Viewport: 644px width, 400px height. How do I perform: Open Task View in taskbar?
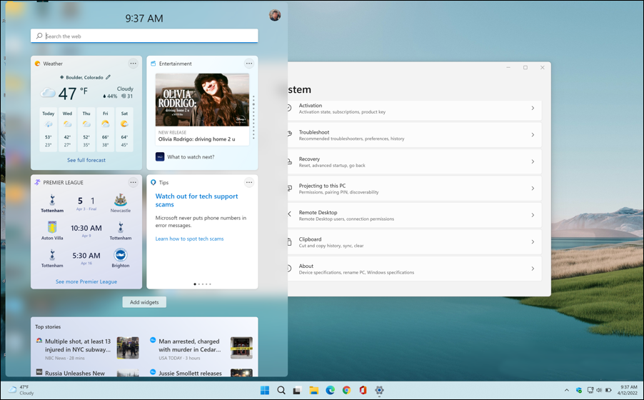pyautogui.click(x=297, y=390)
